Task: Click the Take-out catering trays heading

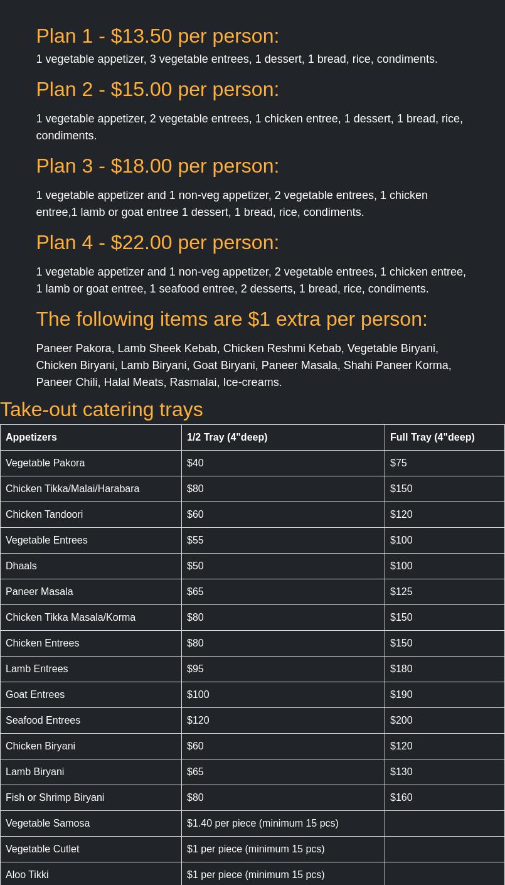Action: point(102,409)
